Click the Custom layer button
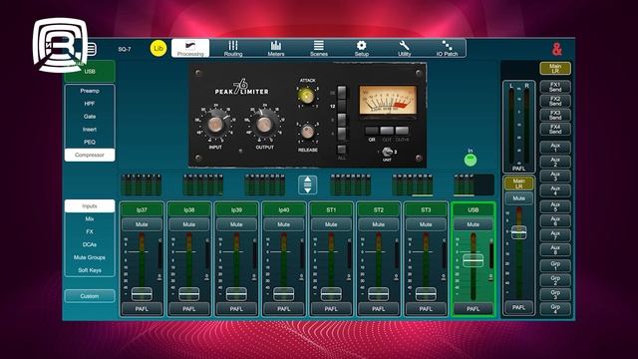The width and height of the screenshot is (638, 359). point(90,296)
